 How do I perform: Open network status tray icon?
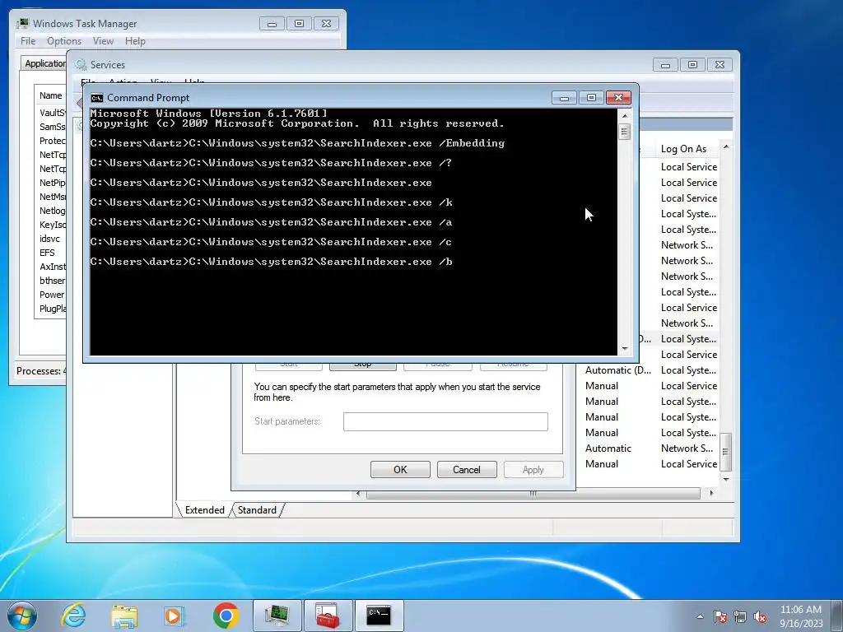[x=740, y=616]
